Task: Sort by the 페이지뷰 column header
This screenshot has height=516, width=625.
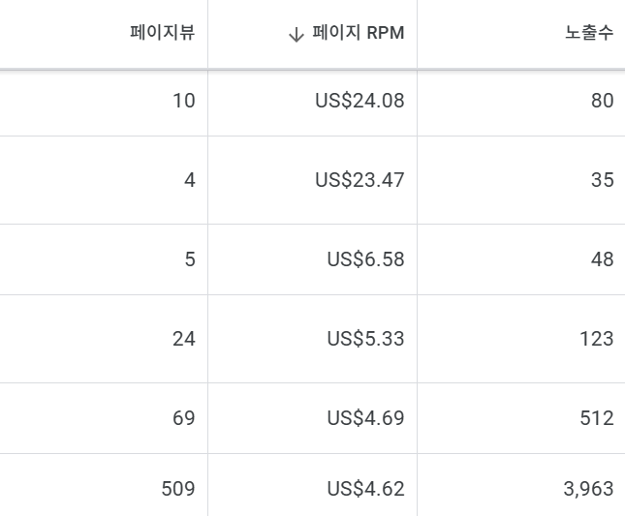Action: [x=163, y=32]
